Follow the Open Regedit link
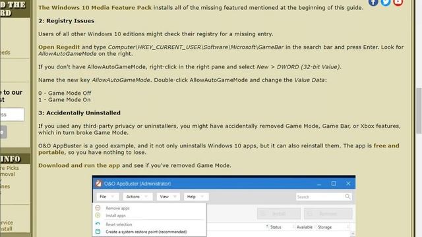This screenshot has height=237, width=422. [59, 47]
